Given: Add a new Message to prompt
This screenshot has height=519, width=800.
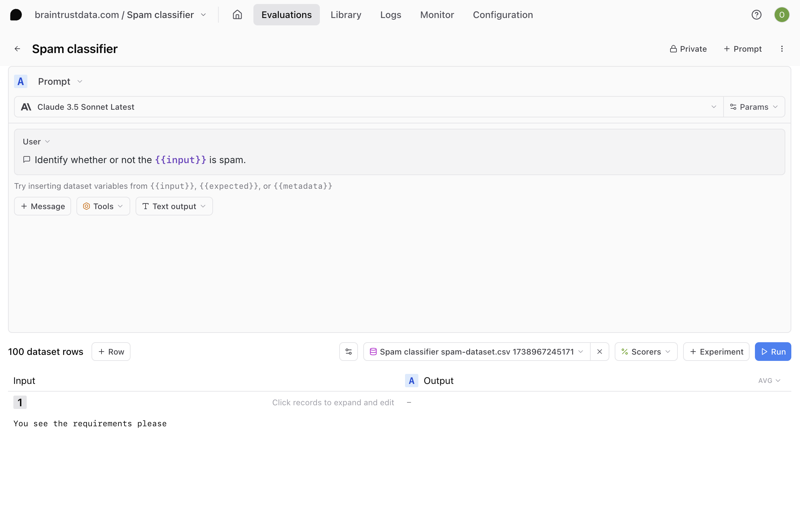Looking at the screenshot, I should 43,206.
